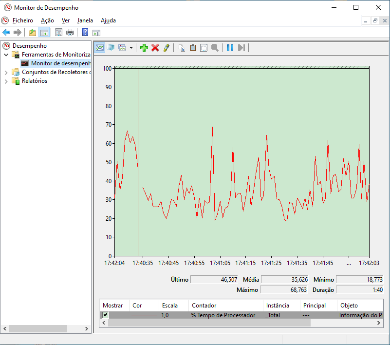Open the Ver menu
Screen dimensions: 390x345
66,20
